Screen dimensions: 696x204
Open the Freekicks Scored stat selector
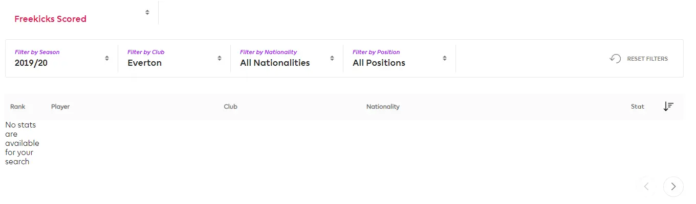pos(50,19)
